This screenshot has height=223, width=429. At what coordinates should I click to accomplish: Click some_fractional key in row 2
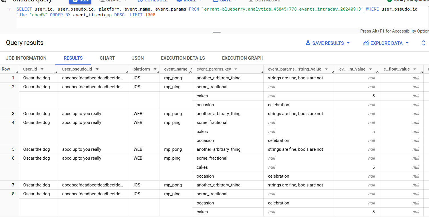click(212, 87)
